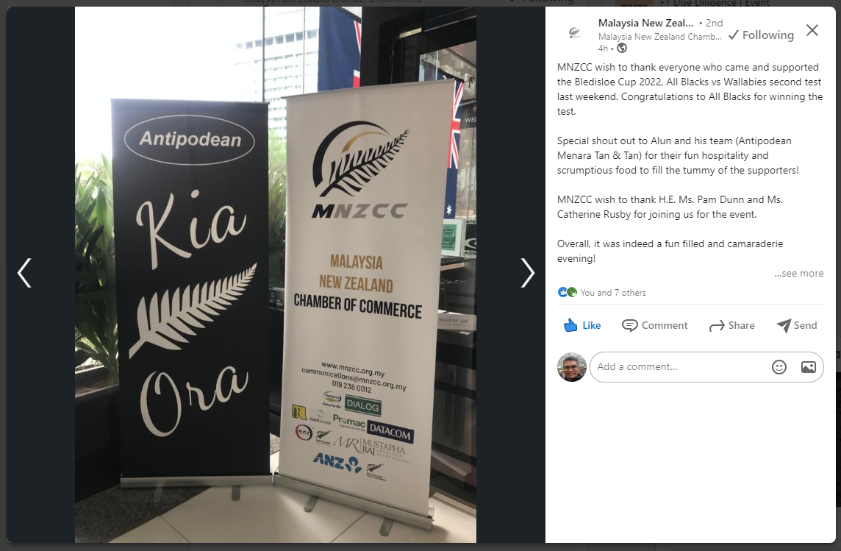Close the photo viewer with the X
841x551 pixels.
pyautogui.click(x=812, y=30)
